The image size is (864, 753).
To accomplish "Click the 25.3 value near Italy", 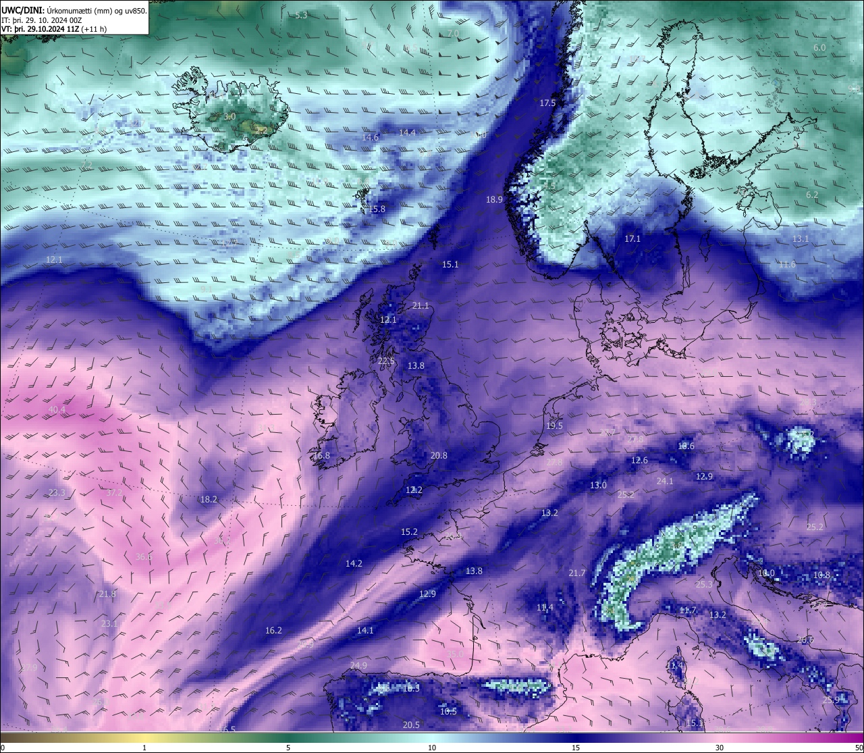I will [x=704, y=585].
